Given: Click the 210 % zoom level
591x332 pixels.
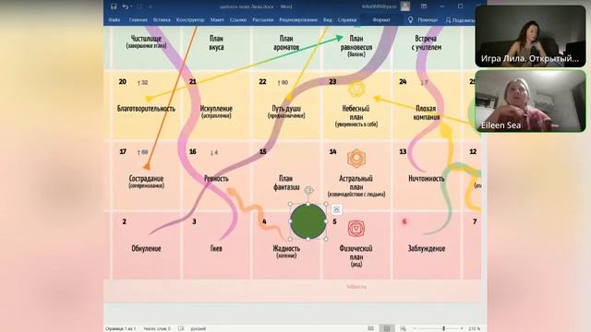Looking at the screenshot, I should (x=475, y=328).
